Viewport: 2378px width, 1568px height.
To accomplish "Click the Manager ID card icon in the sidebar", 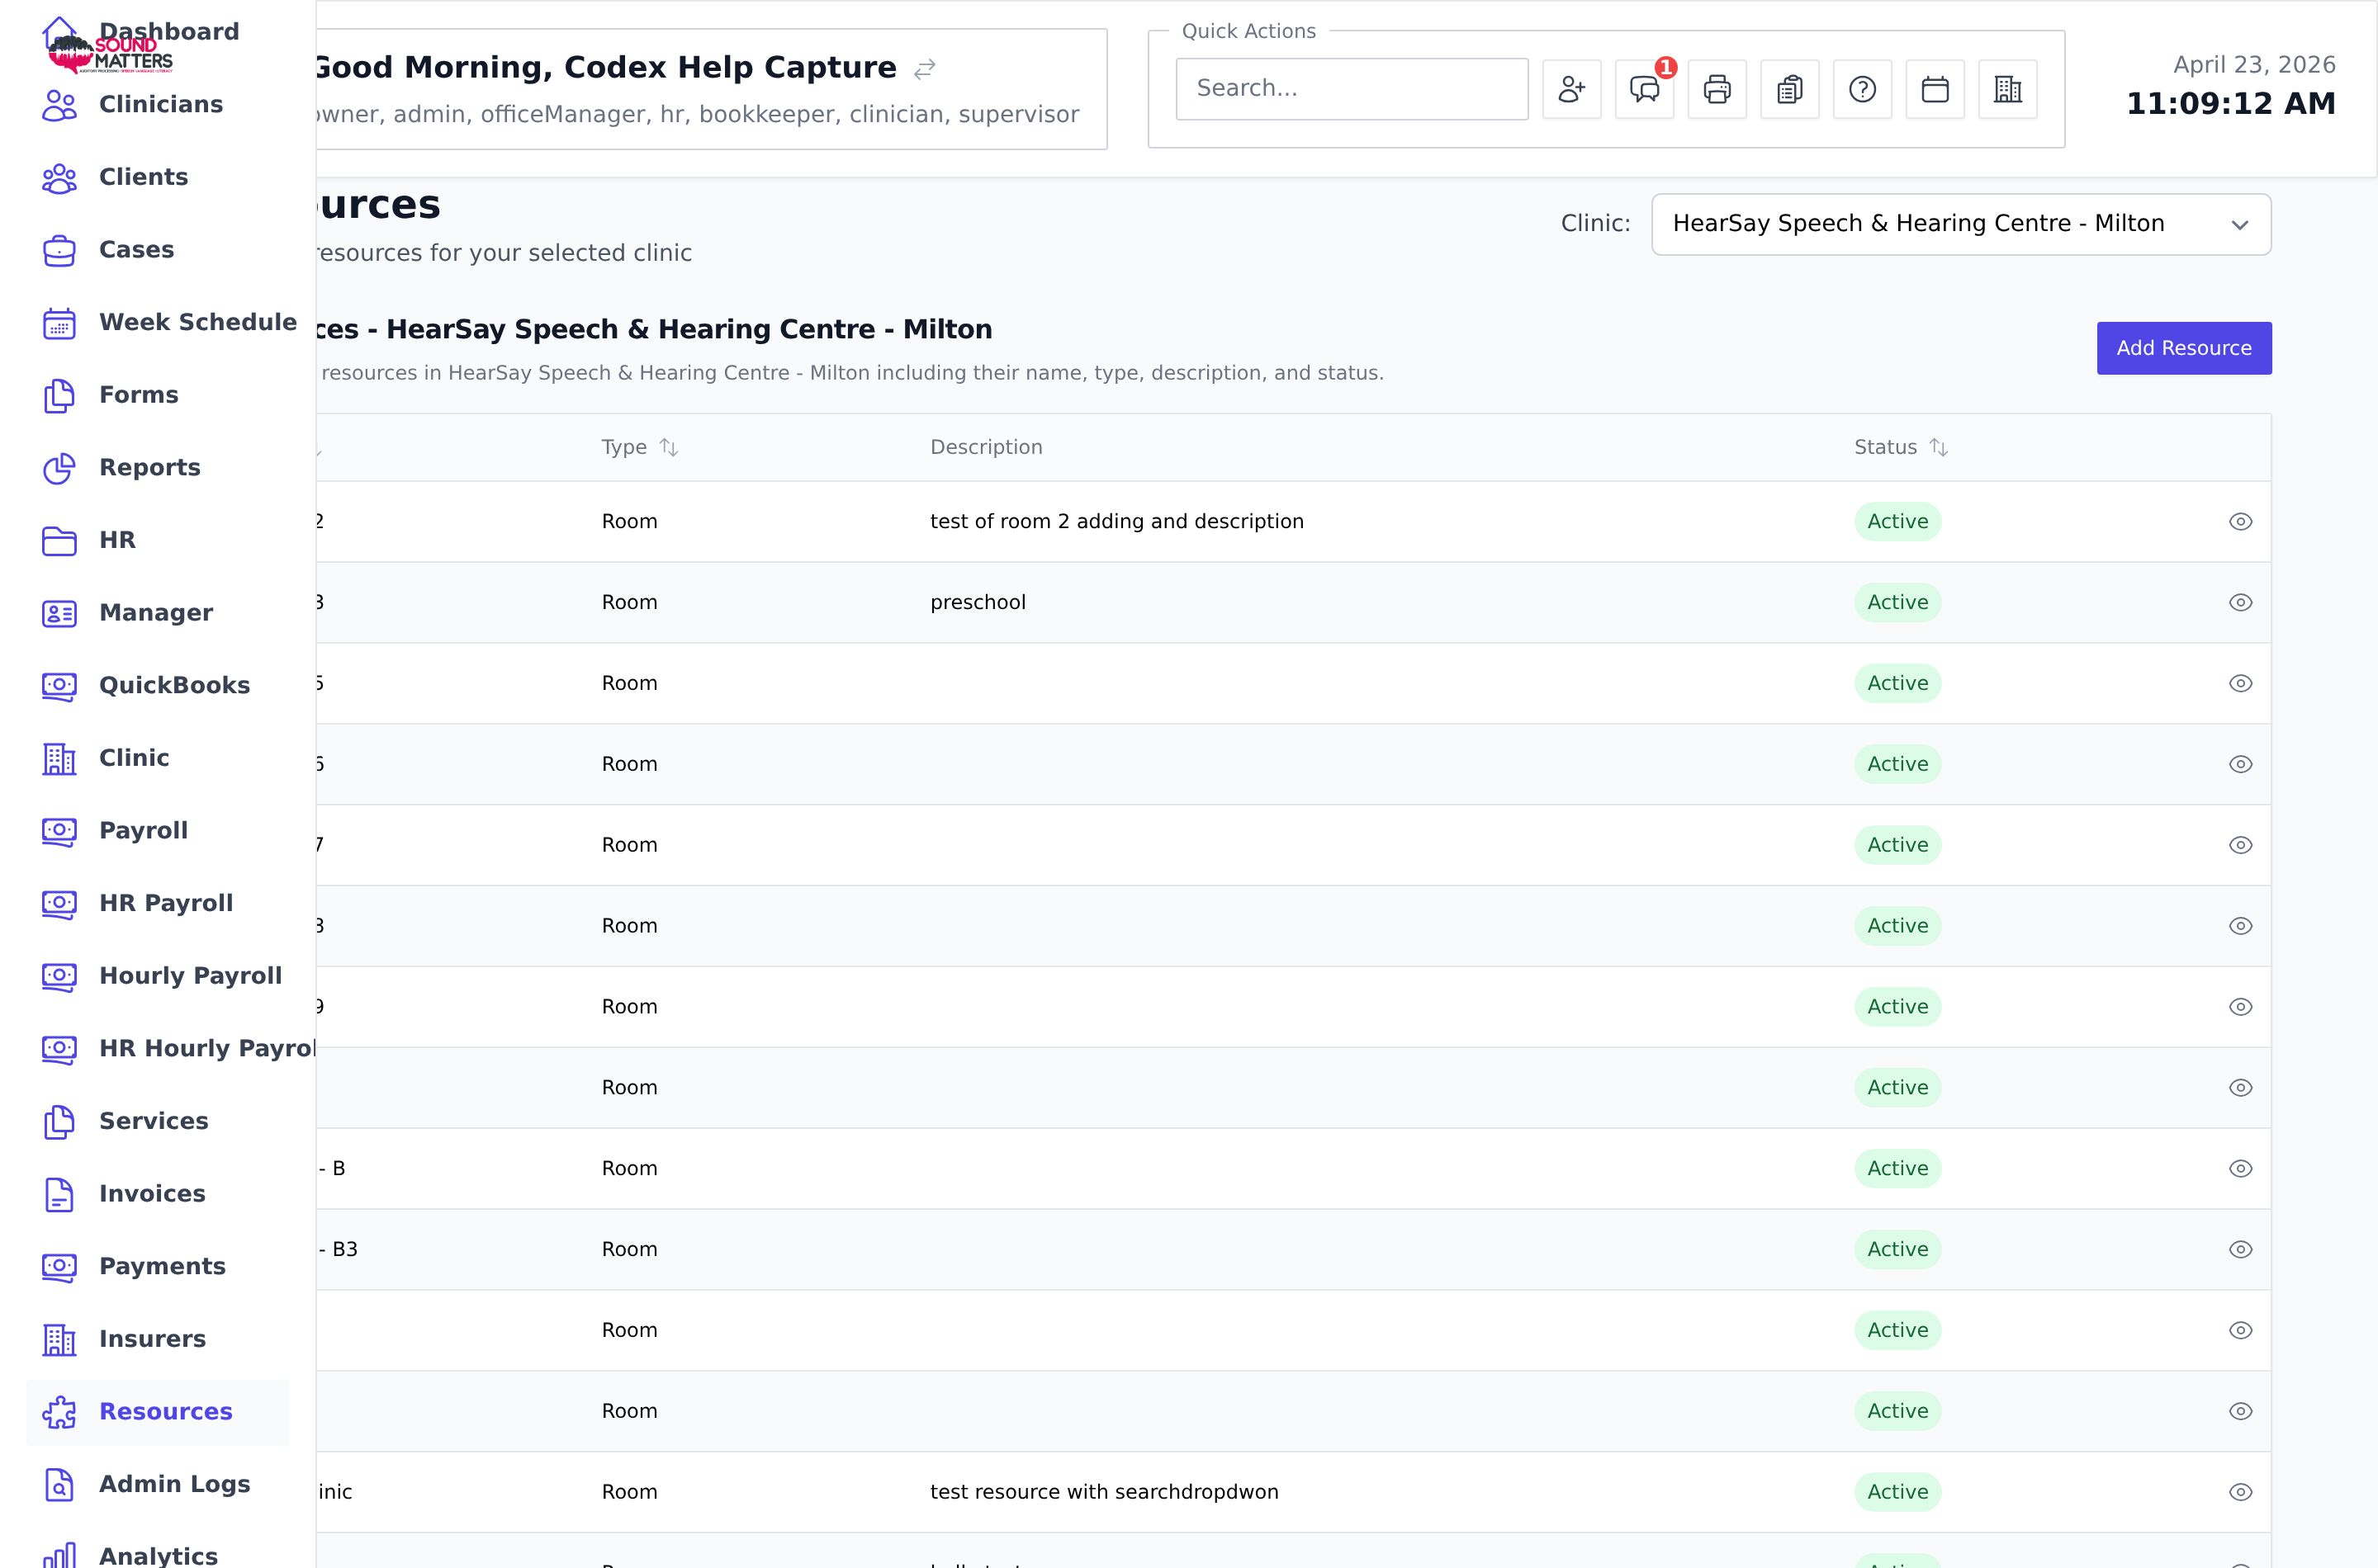I will click(59, 613).
